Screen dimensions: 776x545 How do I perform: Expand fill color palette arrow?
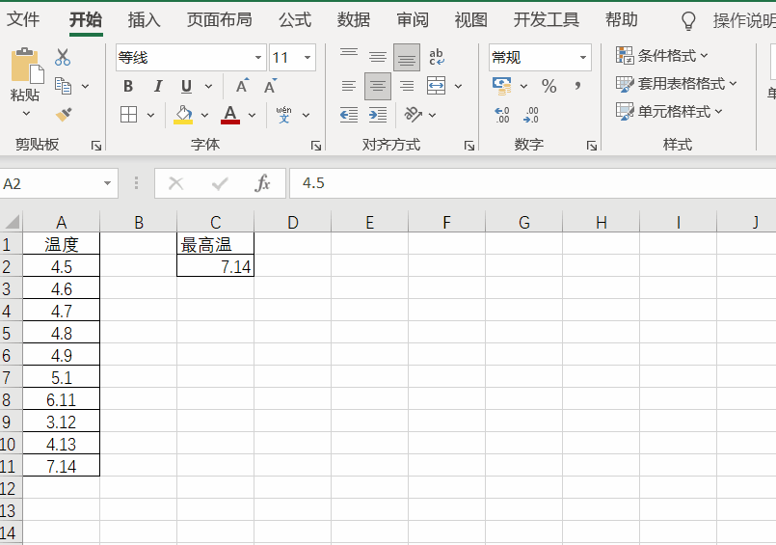(x=204, y=115)
